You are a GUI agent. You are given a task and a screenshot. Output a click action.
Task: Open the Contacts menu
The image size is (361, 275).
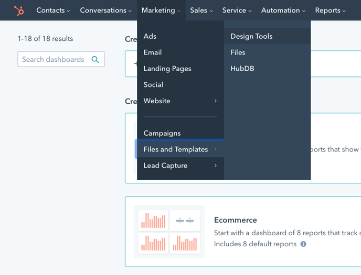(x=53, y=10)
